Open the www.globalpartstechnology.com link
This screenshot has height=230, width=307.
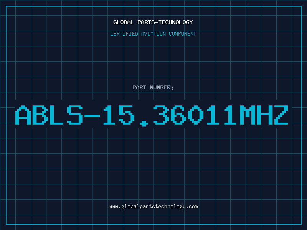click(153, 207)
